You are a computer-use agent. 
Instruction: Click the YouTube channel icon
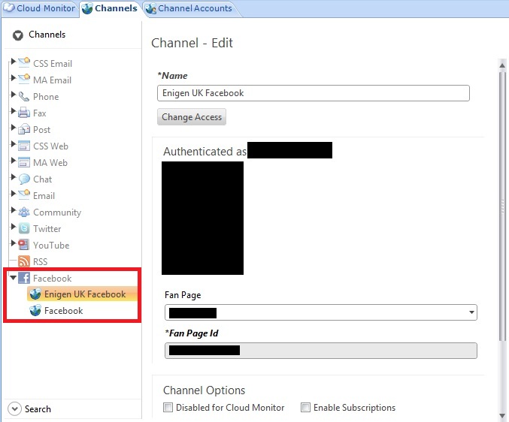pos(24,246)
